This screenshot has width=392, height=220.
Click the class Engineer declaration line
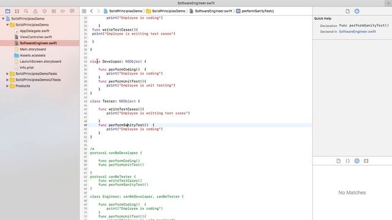[x=137, y=197]
